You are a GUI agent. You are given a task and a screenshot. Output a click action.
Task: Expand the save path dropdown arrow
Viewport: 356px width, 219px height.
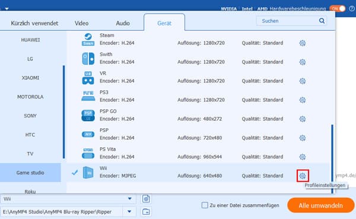point(129,211)
